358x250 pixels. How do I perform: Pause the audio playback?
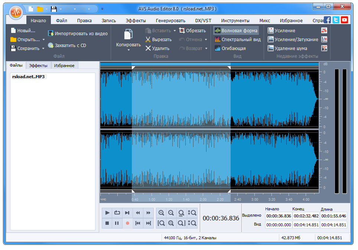(x=117, y=223)
